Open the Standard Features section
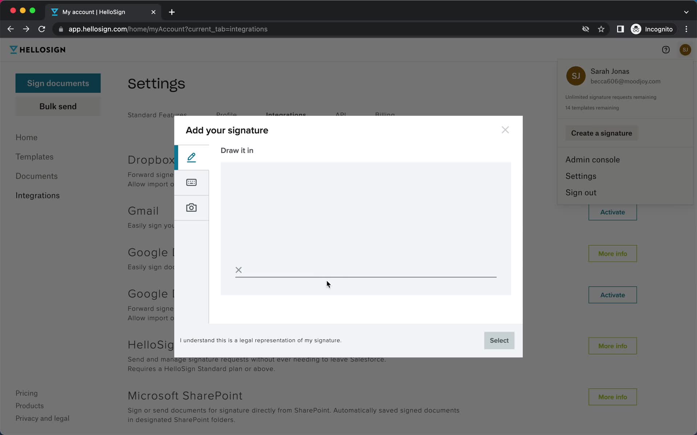The height and width of the screenshot is (435, 697). coord(157,114)
